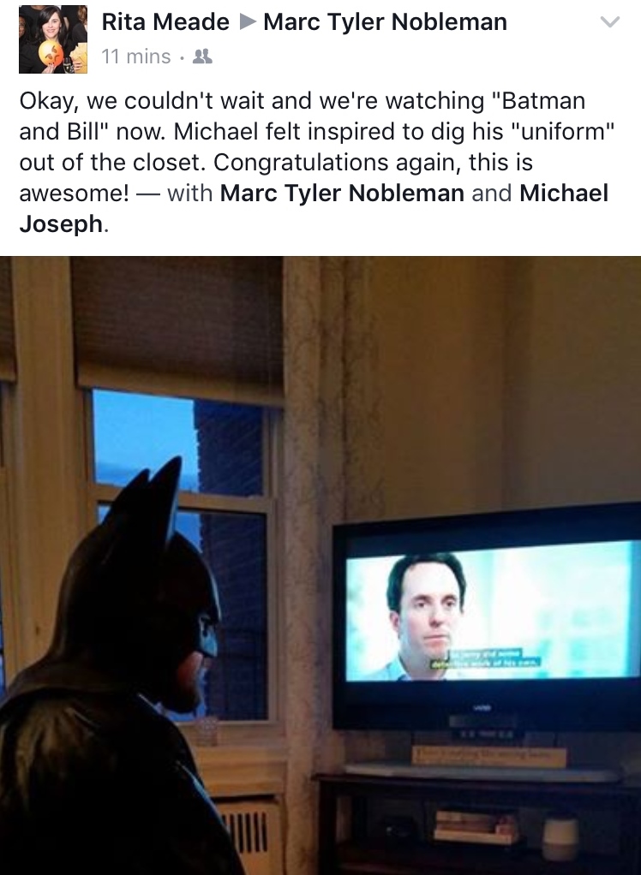641x875 pixels.
Task: Open the attached photo of the room
Action: pos(320,565)
